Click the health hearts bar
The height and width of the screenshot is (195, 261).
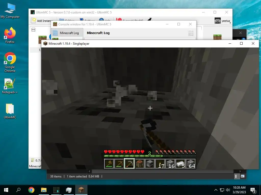point(124,152)
